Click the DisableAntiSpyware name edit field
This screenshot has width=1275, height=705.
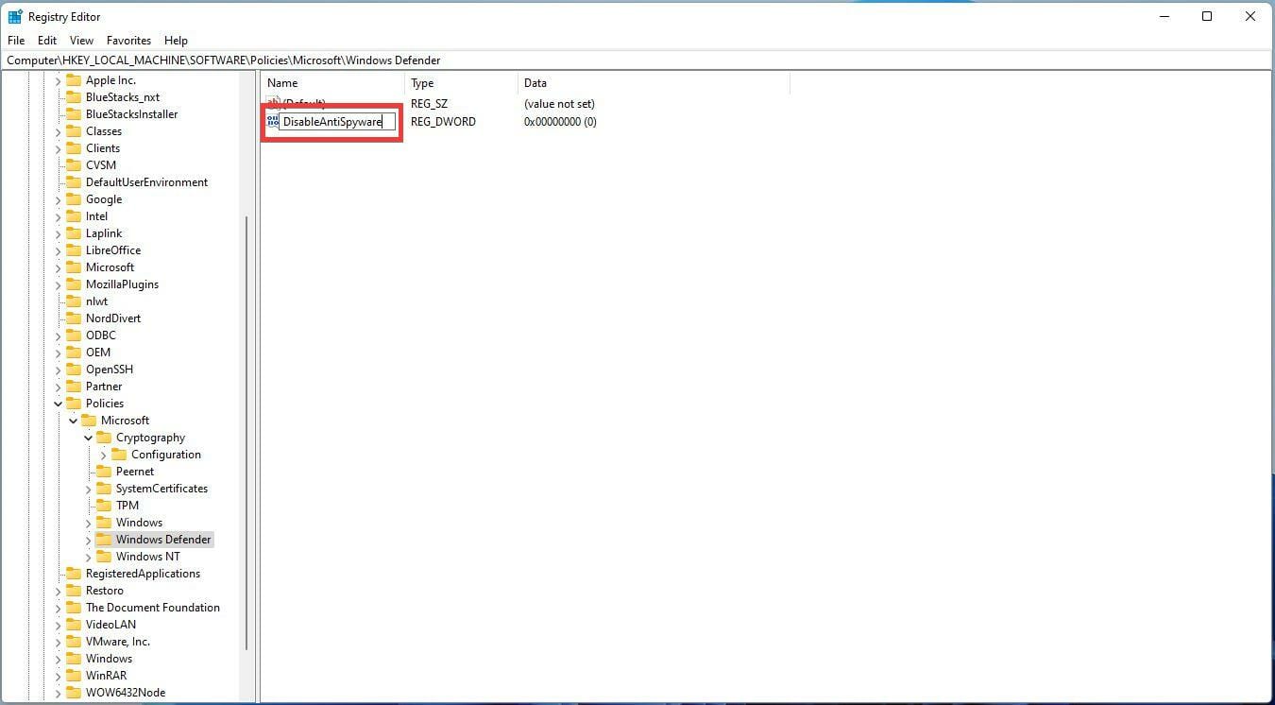pyautogui.click(x=337, y=122)
